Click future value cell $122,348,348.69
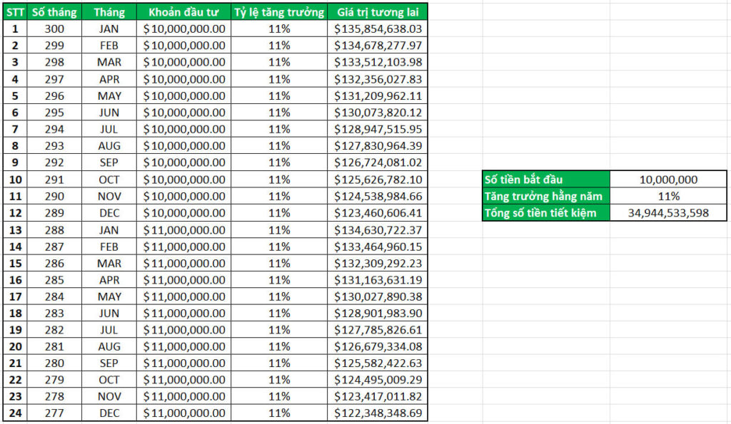 378,413
